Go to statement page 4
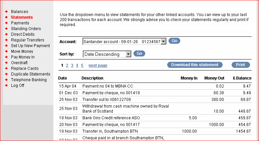 point(77,65)
